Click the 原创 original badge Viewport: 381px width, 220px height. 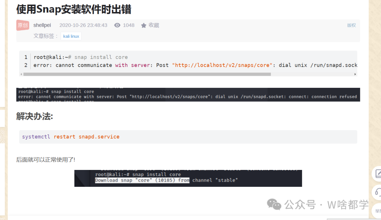pos(23,25)
